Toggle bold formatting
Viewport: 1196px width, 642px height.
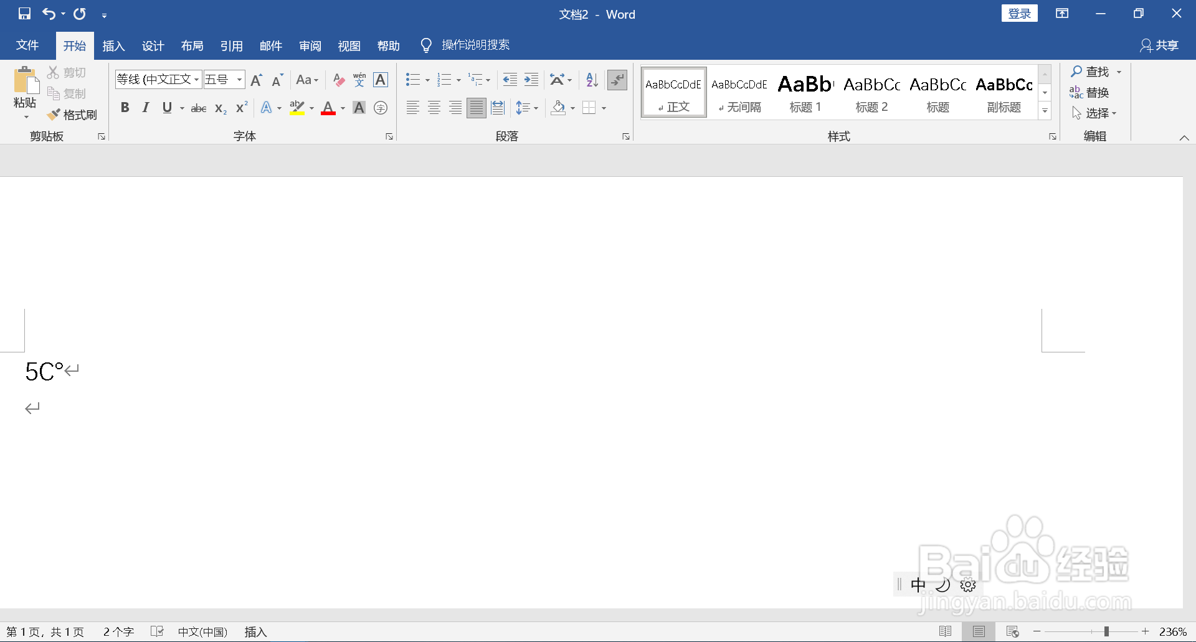point(125,108)
